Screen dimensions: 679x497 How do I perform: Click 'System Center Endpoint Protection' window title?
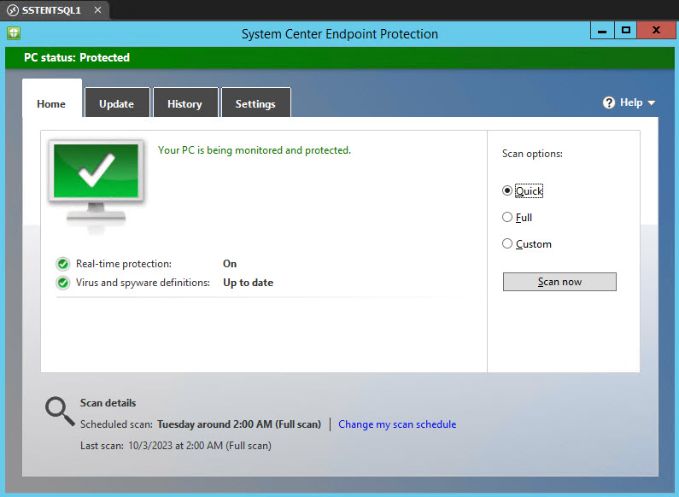(x=340, y=34)
